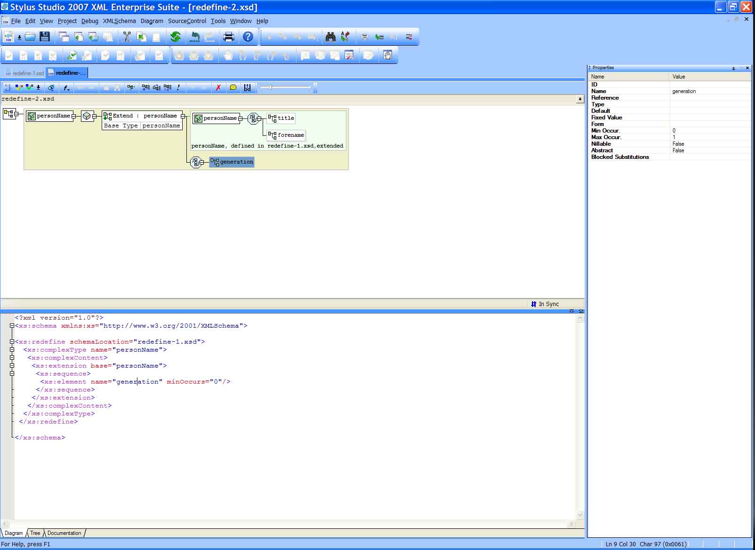Viewport: 755px width, 550px height.
Task: Click the Open folder icon
Action: pos(31,37)
